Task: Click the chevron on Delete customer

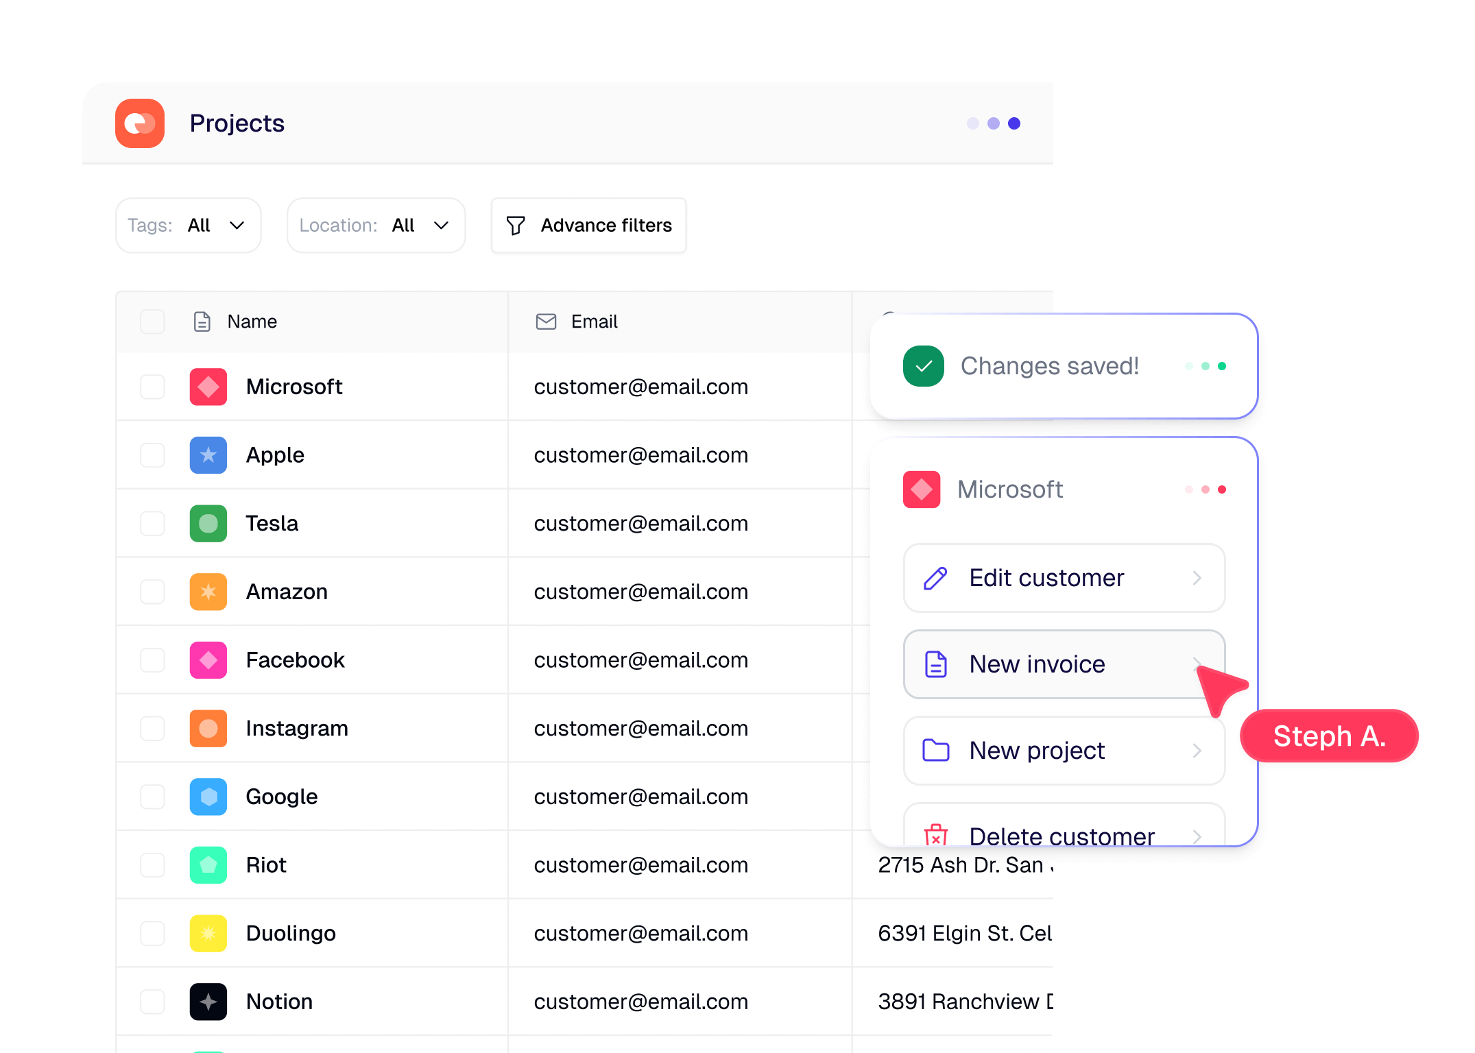Action: point(1197,836)
